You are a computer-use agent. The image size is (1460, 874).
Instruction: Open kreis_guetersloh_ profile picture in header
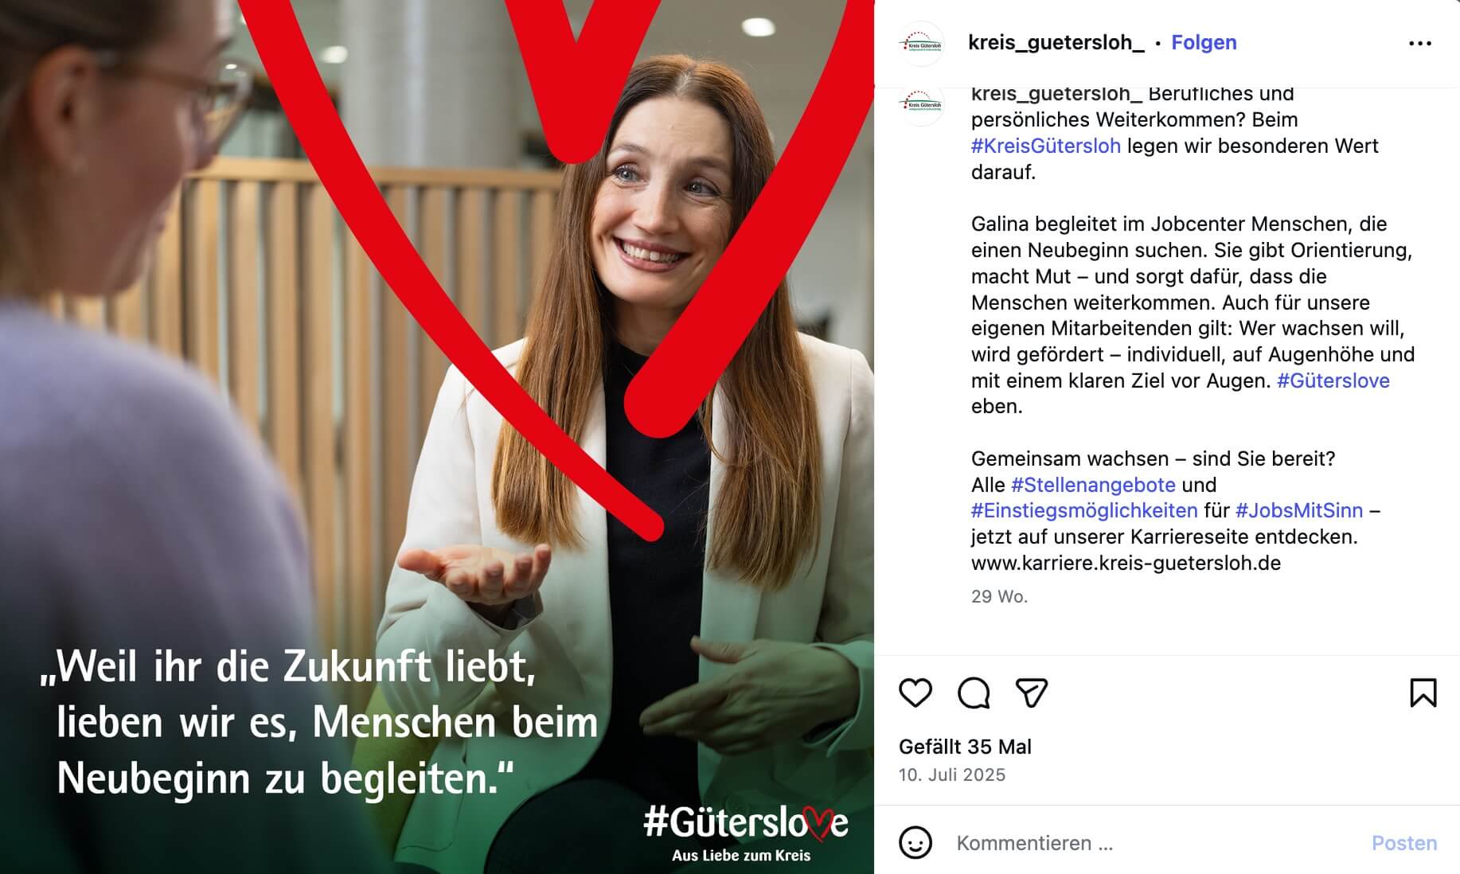(920, 43)
